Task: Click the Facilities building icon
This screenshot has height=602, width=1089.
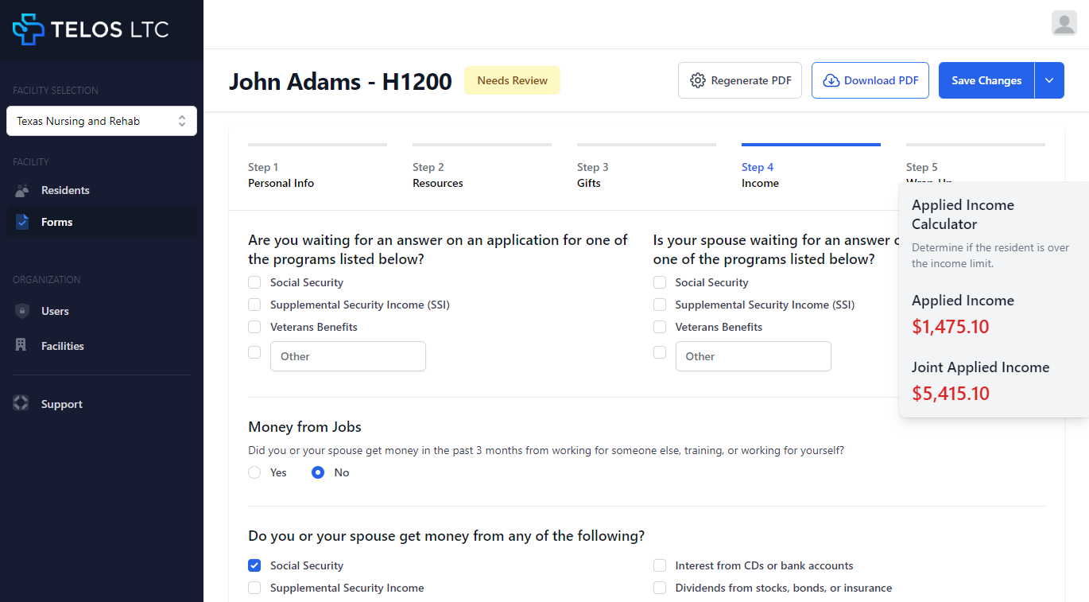Action: 22,346
